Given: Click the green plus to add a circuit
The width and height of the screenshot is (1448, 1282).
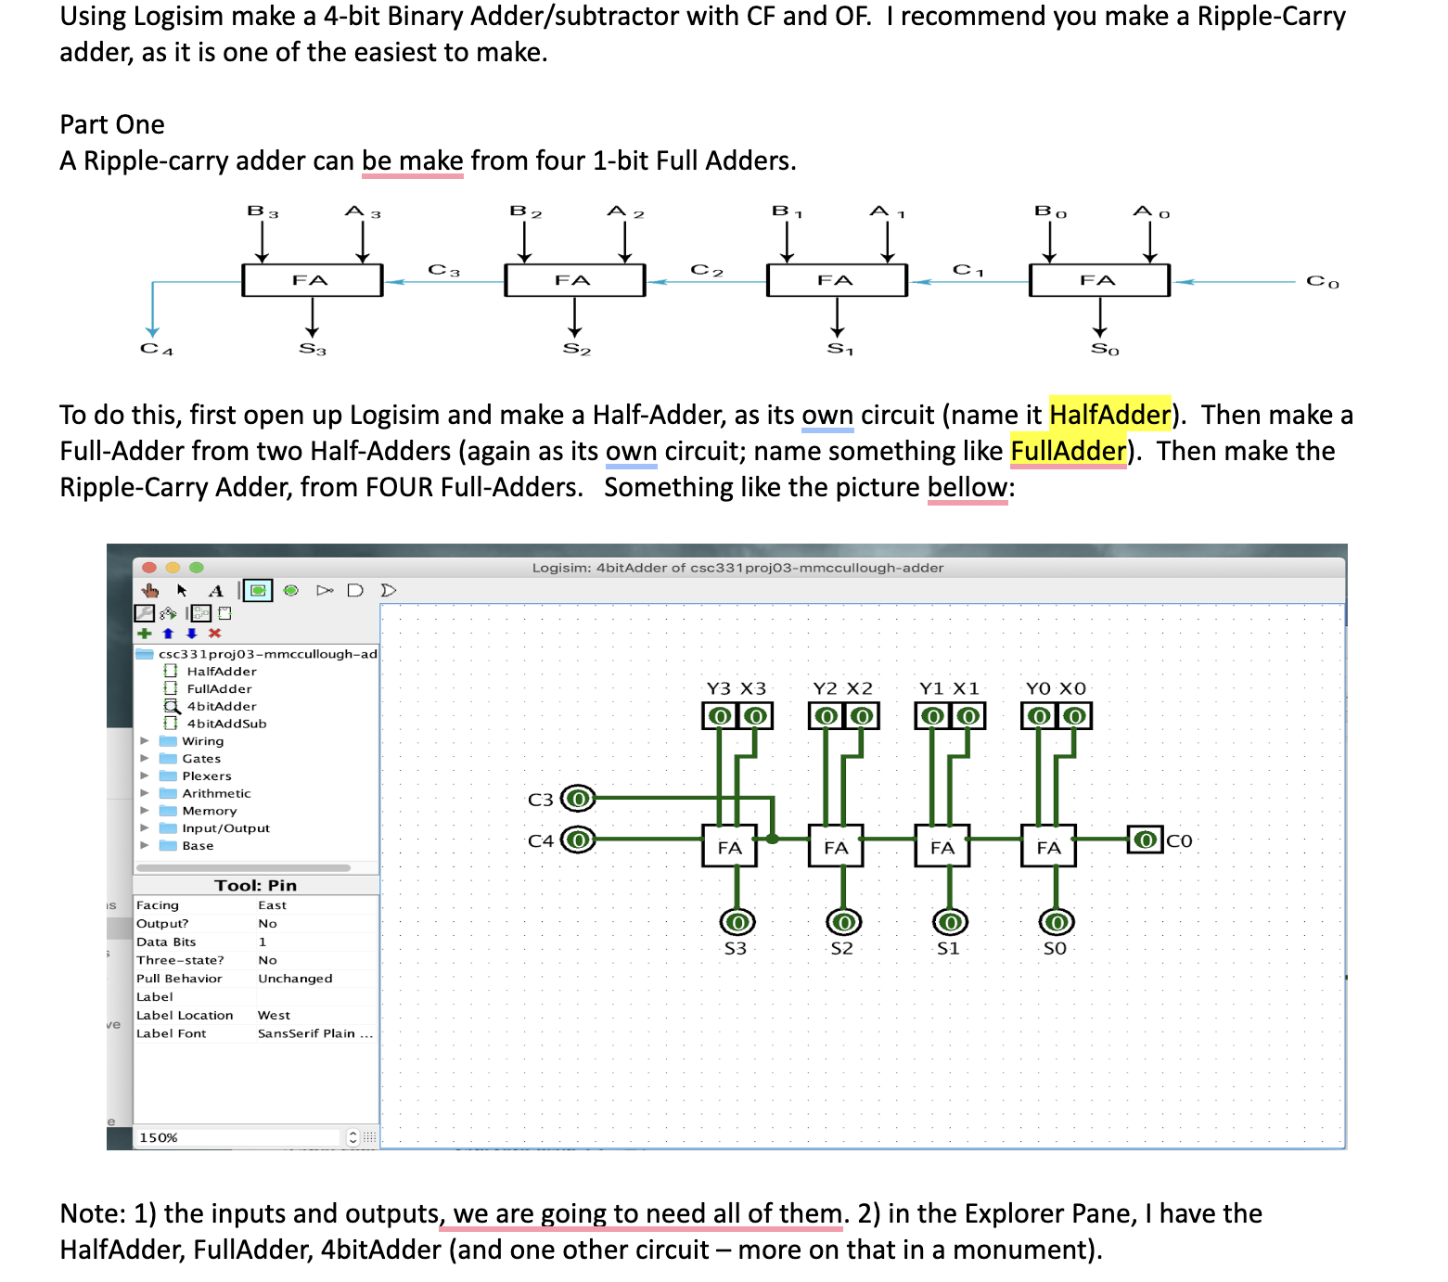Looking at the screenshot, I should pyautogui.click(x=145, y=634).
